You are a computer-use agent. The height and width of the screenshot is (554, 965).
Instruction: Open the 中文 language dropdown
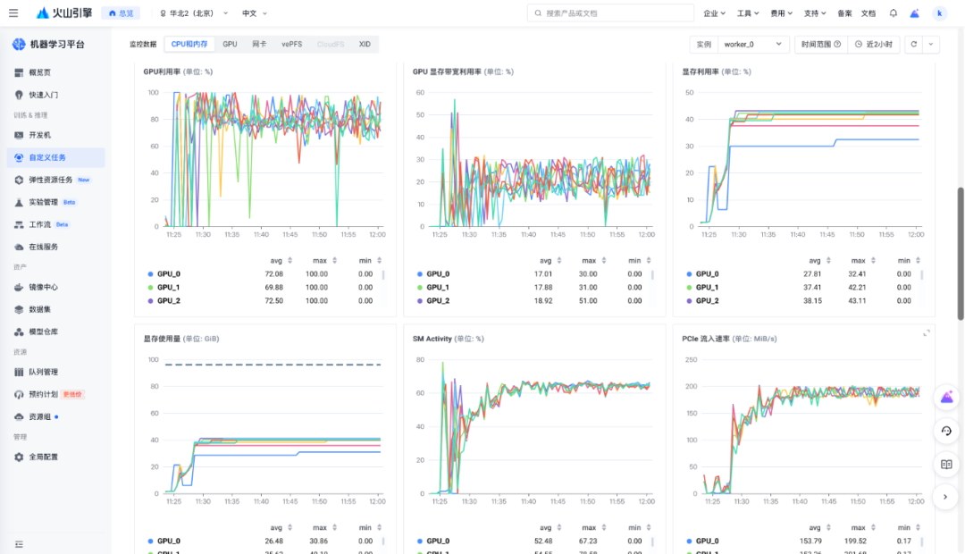[255, 13]
